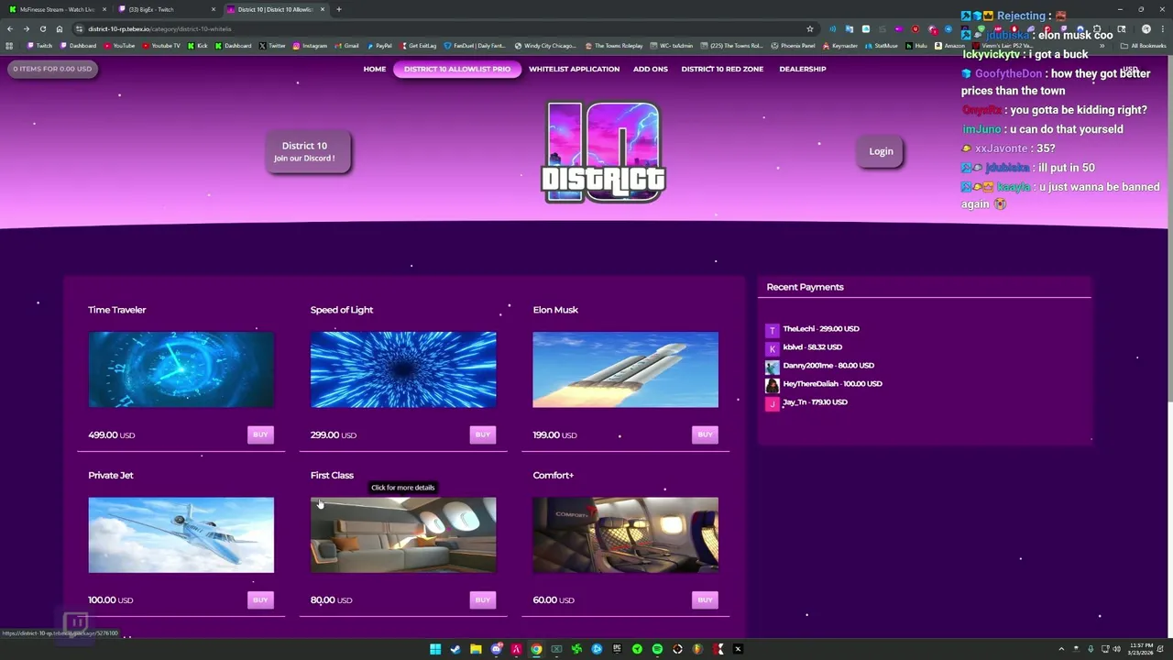Open the Comfort+ seats thumbnail
This screenshot has width=1173, height=660.
(x=625, y=535)
